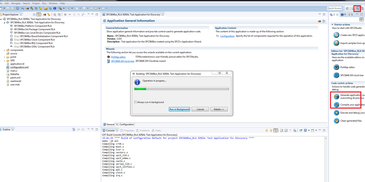Screen dimensions: 365x182
Task: Click the SPC5 logo icon in main toolbar
Action: tap(23, 8)
